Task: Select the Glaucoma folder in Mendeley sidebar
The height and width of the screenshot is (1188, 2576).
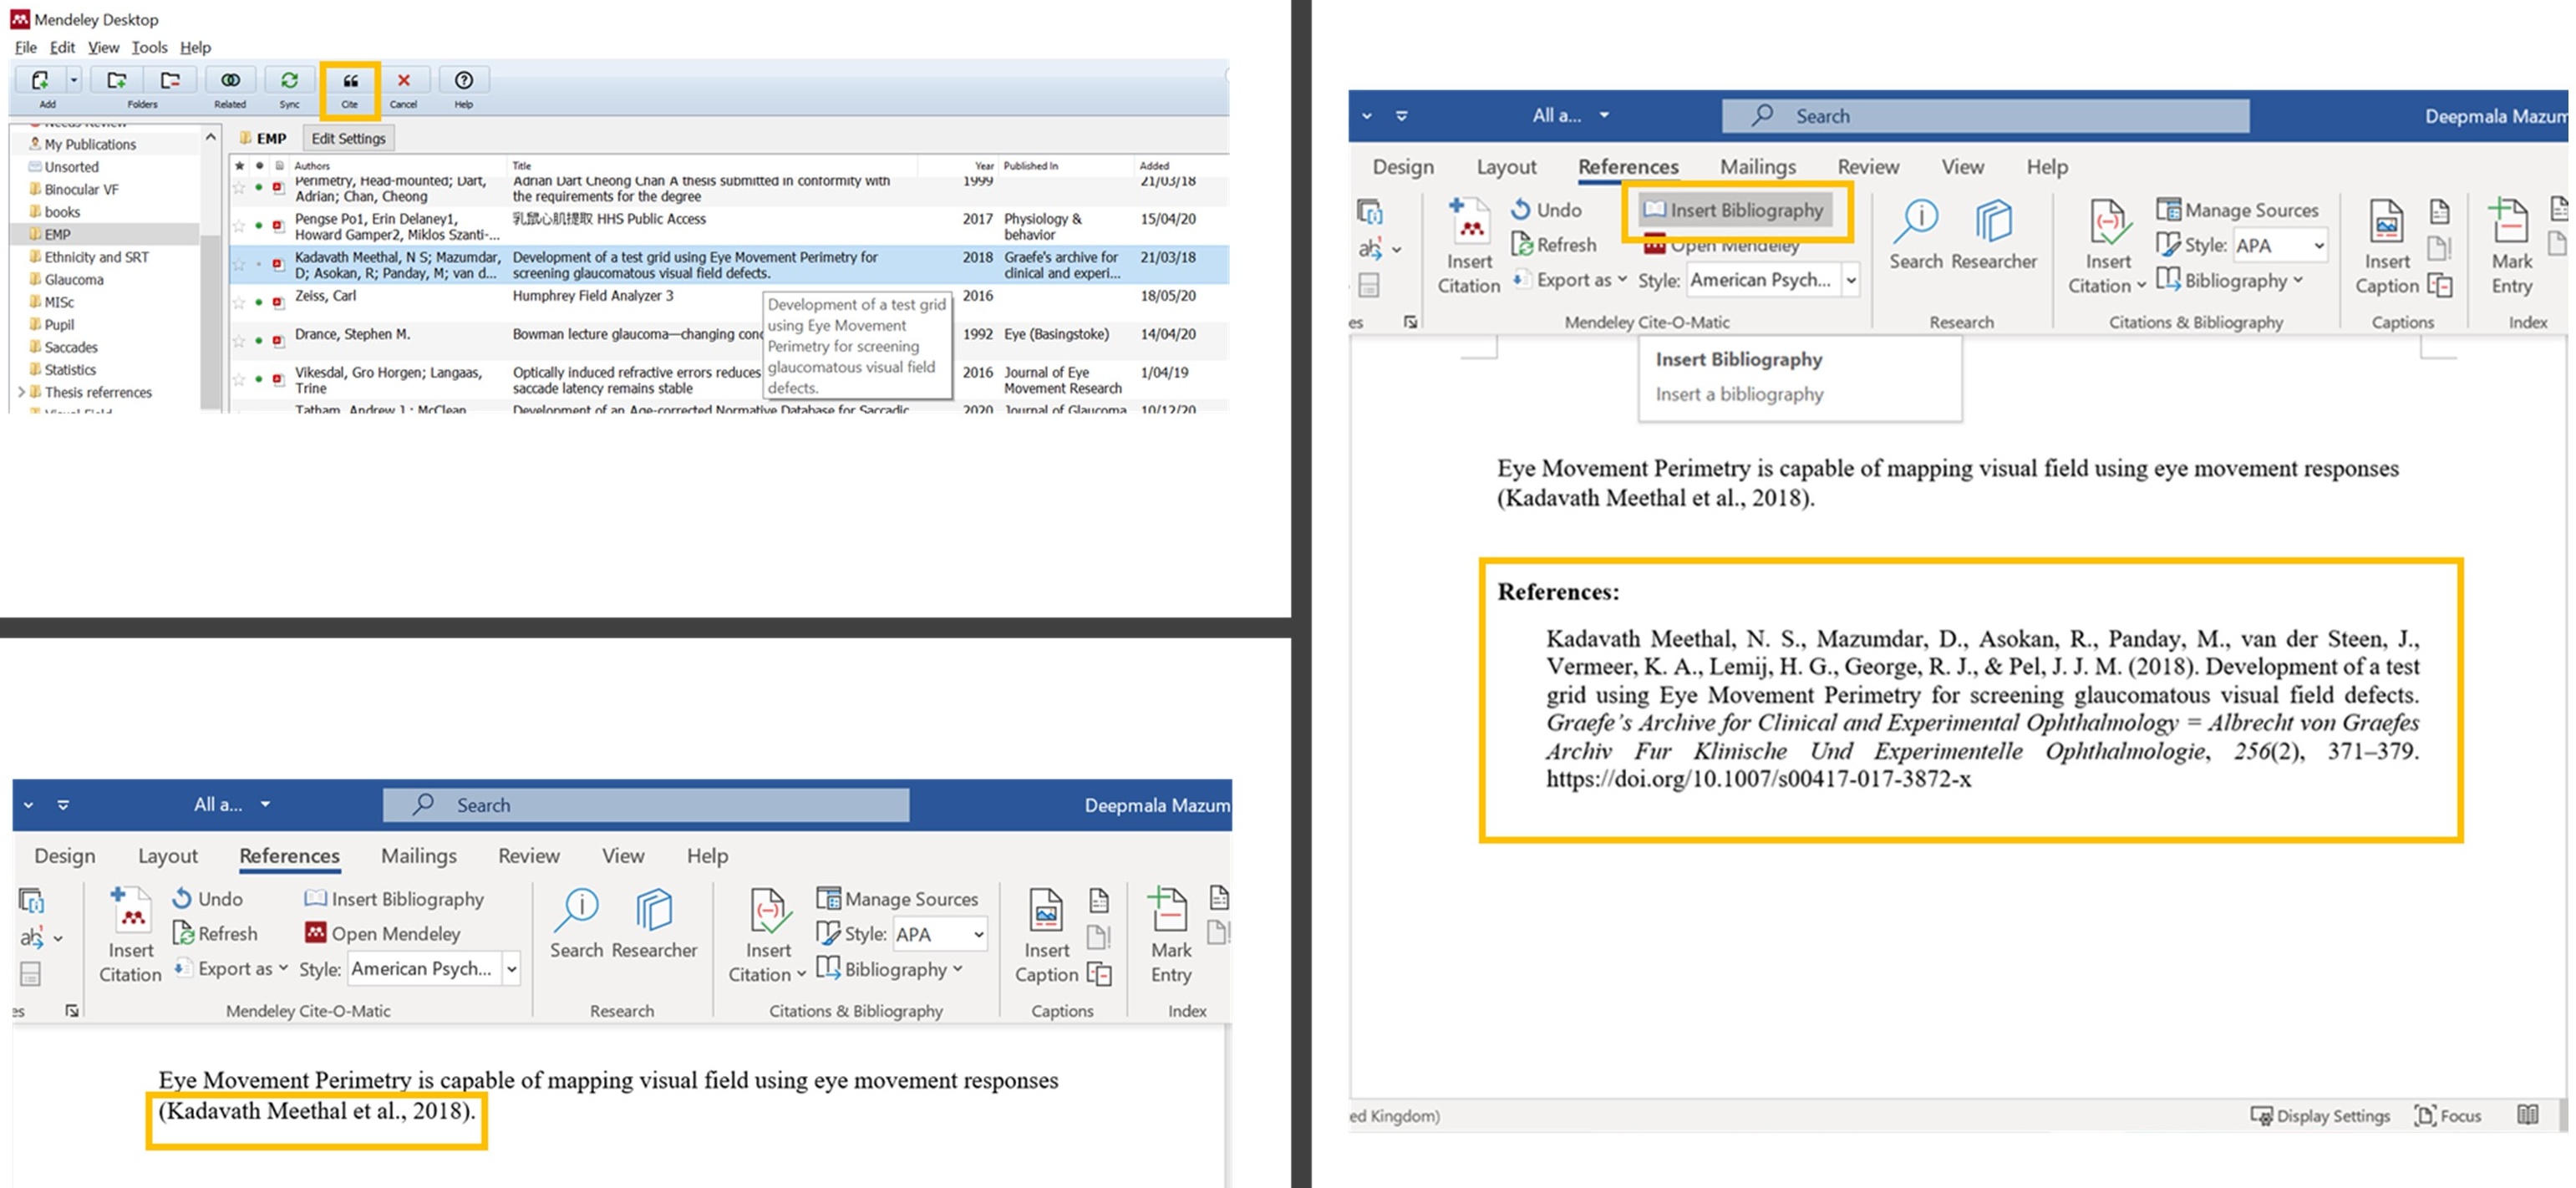Action: coord(73,279)
